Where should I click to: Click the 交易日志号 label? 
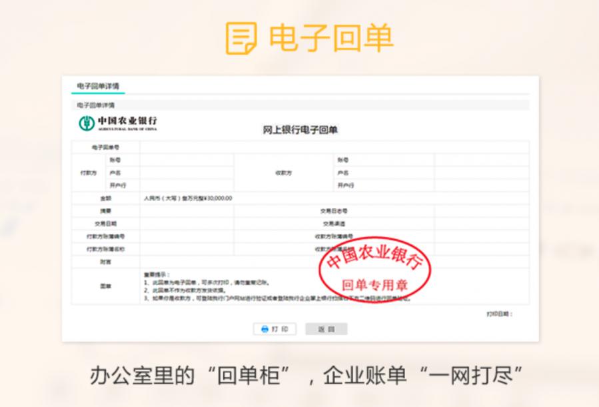click(334, 211)
